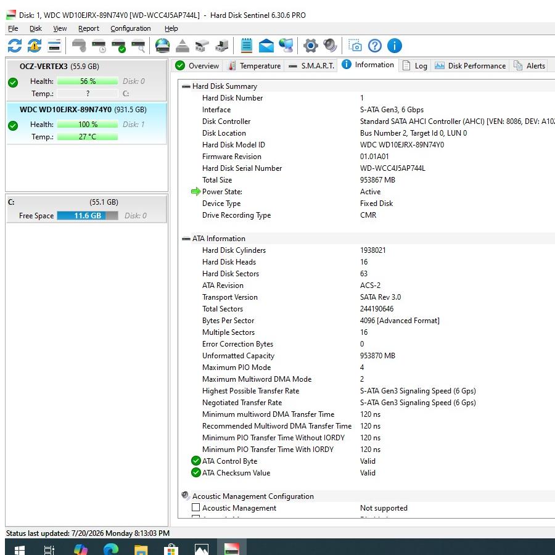Viewport: 555px width, 555px height.
Task: Click the green check by ATA Control Byte
Action: tap(195, 461)
